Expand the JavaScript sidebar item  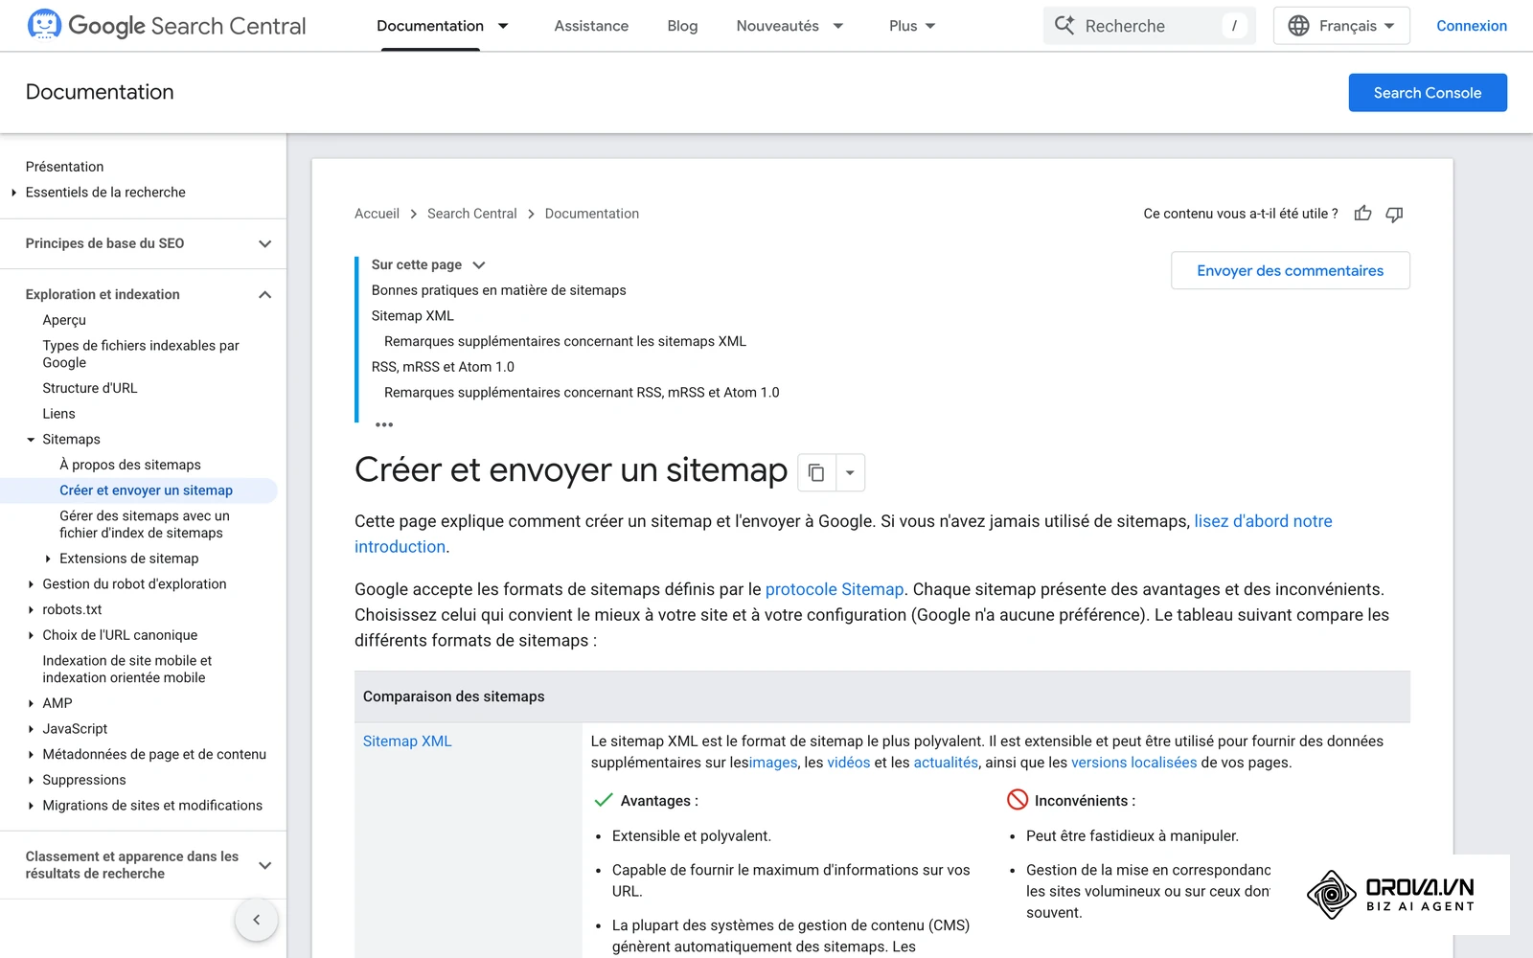tap(31, 729)
